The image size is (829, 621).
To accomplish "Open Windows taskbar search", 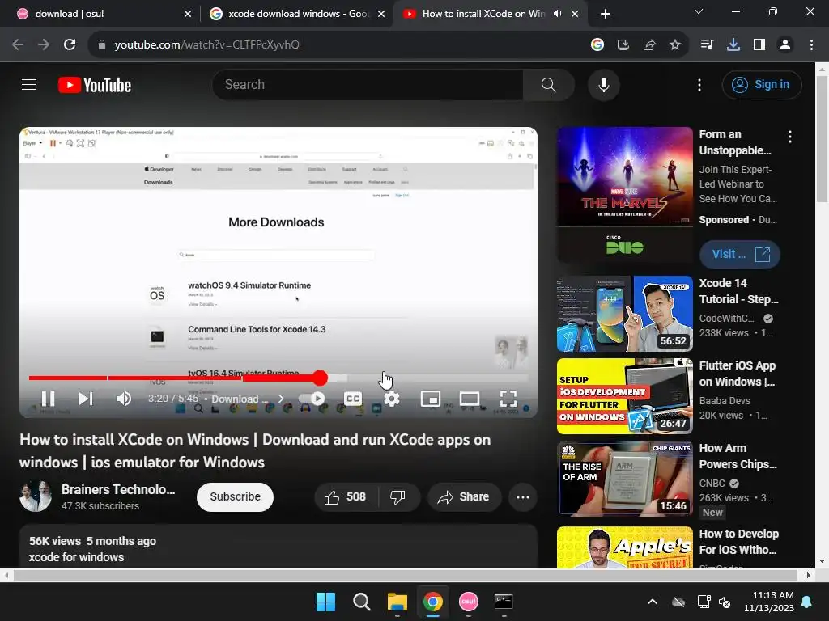I will click(x=362, y=602).
